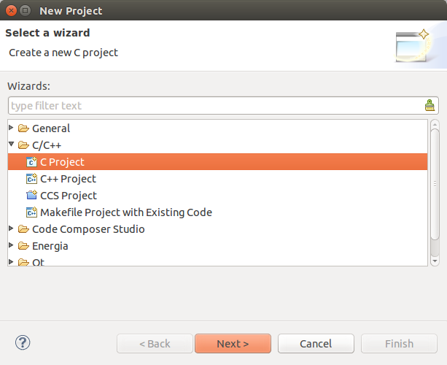Viewport: 447px width, 365px height.
Task: Collapse the C/C++ category
Action: [12, 145]
